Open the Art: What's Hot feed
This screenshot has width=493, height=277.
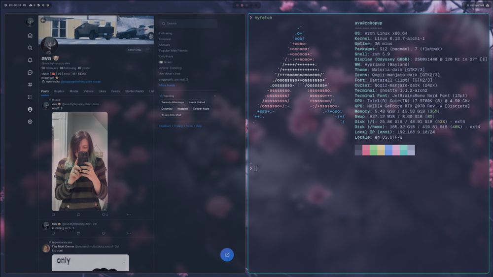pyautogui.click(x=170, y=74)
